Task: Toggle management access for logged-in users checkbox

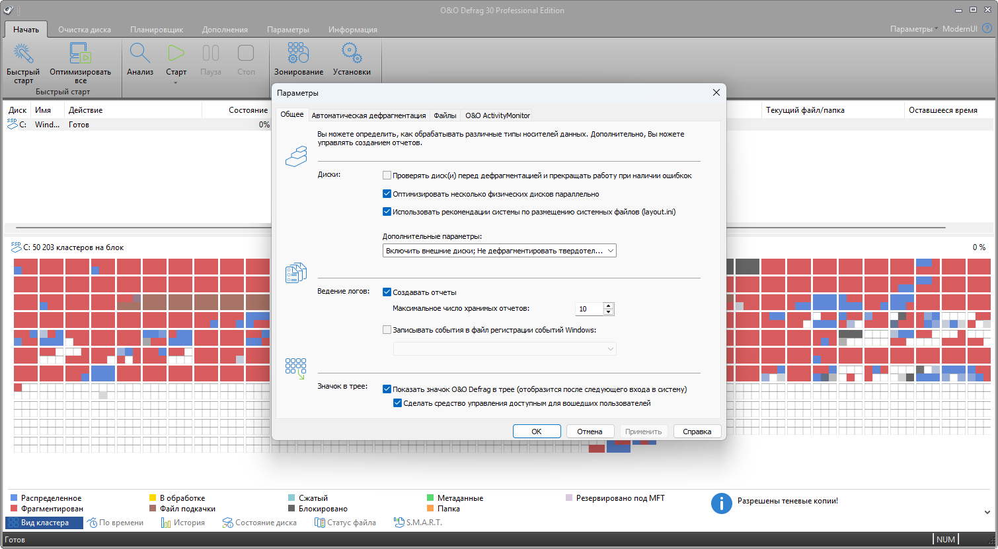Action: (398, 403)
